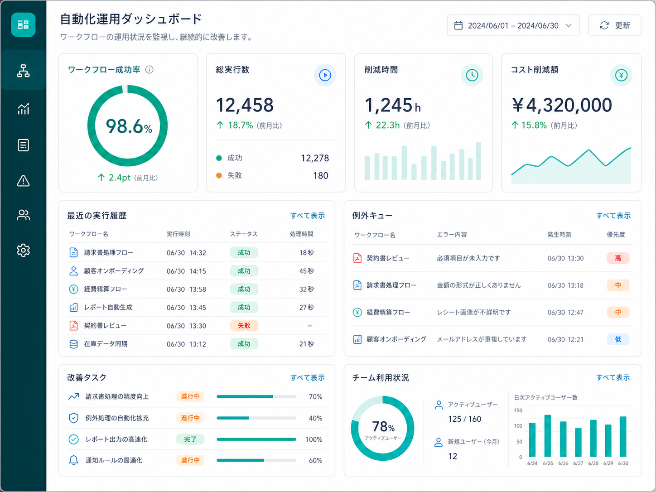Open the users sidebar icon
Image resolution: width=656 pixels, height=492 pixels.
pyautogui.click(x=23, y=215)
